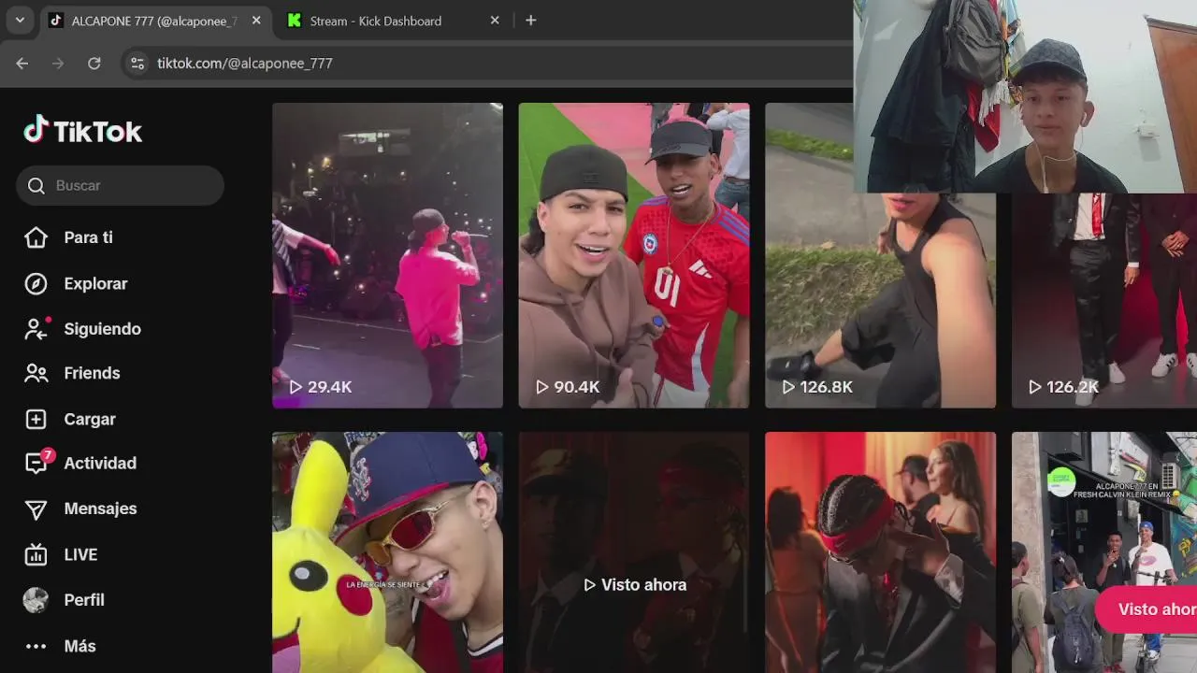Click the browser Forward arrow

[x=58, y=64]
